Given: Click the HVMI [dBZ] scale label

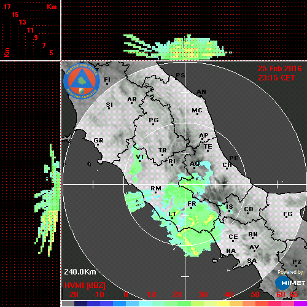Looking at the screenshot, I should 85,286.
